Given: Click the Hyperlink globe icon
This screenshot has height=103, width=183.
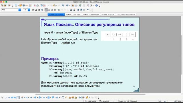Looking at the screenshot, I should pos(80,5).
